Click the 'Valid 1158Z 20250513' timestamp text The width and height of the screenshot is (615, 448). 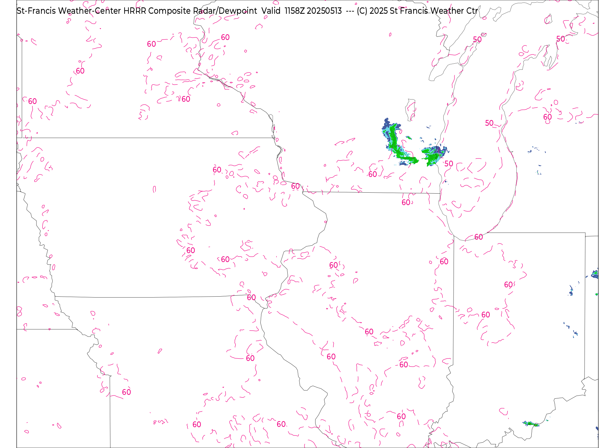click(302, 11)
